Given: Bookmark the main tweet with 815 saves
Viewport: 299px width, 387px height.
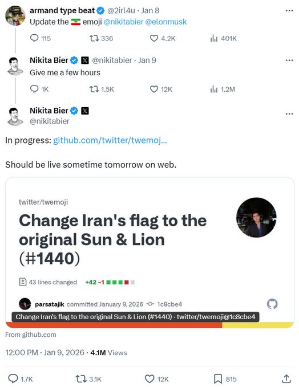Looking at the screenshot, I should pyautogui.click(x=218, y=379).
